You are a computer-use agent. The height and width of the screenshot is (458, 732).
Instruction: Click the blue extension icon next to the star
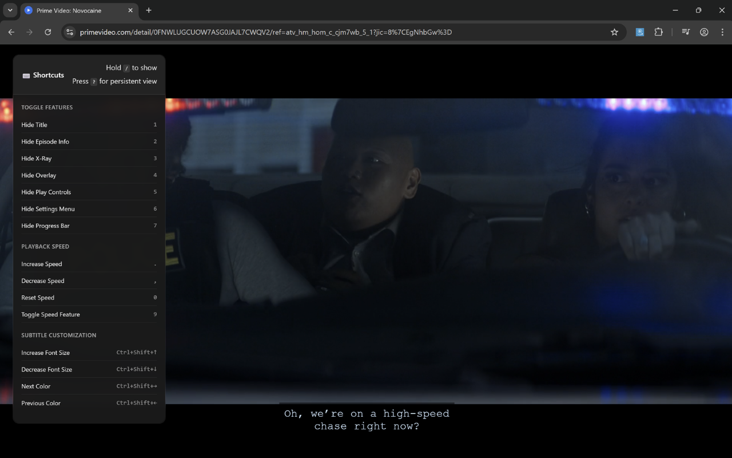639,32
